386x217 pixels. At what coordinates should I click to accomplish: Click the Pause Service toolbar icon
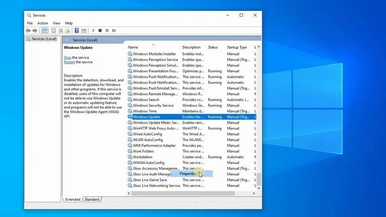click(x=107, y=31)
